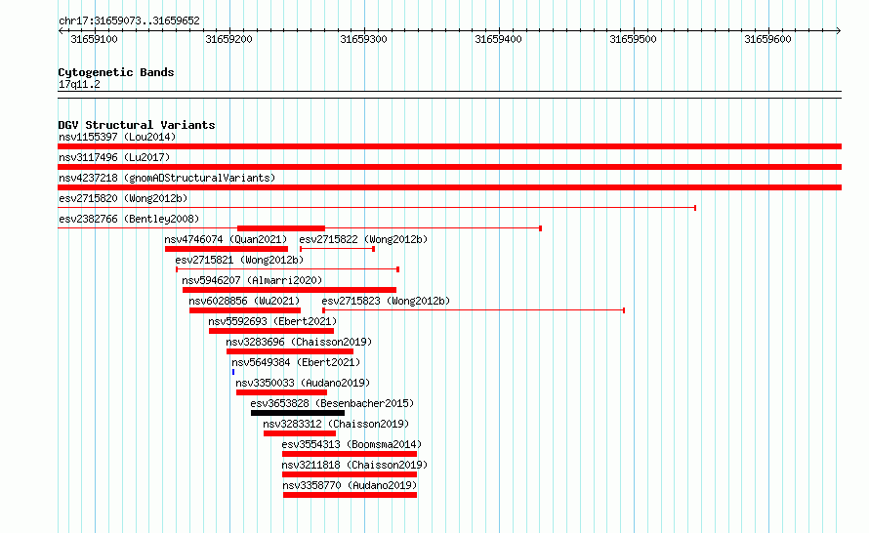The height and width of the screenshot is (533, 869).
Task: Select nsv4746074 (Quan2021) label
Action: click(x=226, y=239)
